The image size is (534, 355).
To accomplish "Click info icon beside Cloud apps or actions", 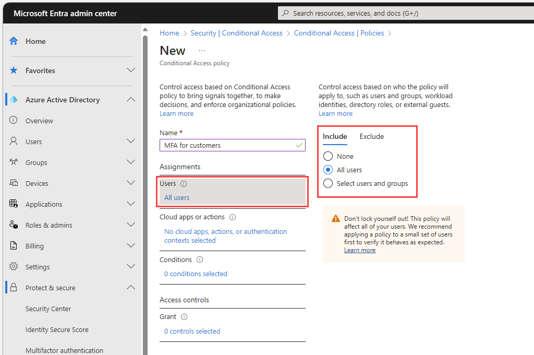I will point(233,217).
